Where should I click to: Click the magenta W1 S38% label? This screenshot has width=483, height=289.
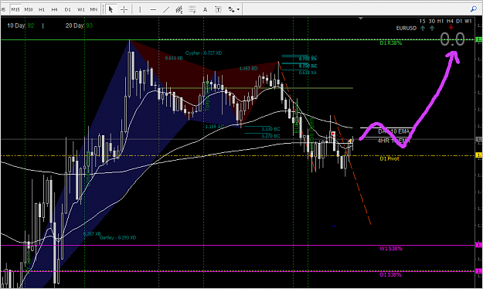390,248
